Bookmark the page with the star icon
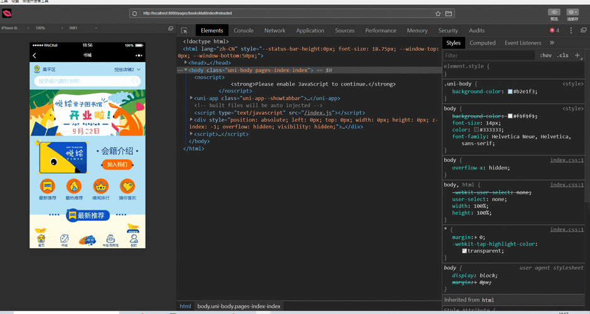 pyautogui.click(x=438, y=13)
